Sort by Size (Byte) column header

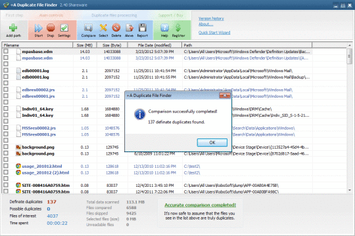pos(112,45)
